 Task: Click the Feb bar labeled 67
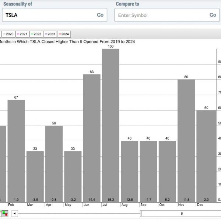click(x=16, y=151)
